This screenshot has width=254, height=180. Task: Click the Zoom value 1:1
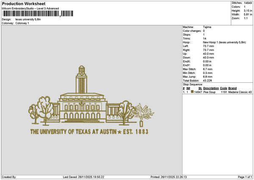(x=246, y=18)
